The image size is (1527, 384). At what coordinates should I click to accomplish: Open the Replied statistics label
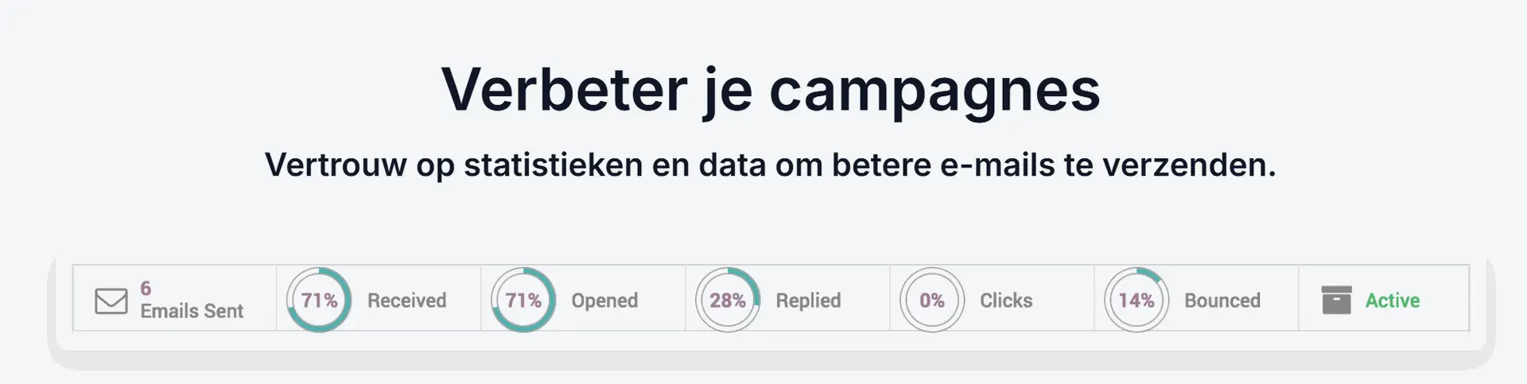pos(808,301)
